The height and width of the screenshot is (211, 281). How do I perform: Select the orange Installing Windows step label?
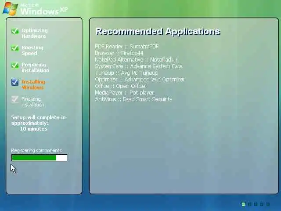tap(33, 85)
